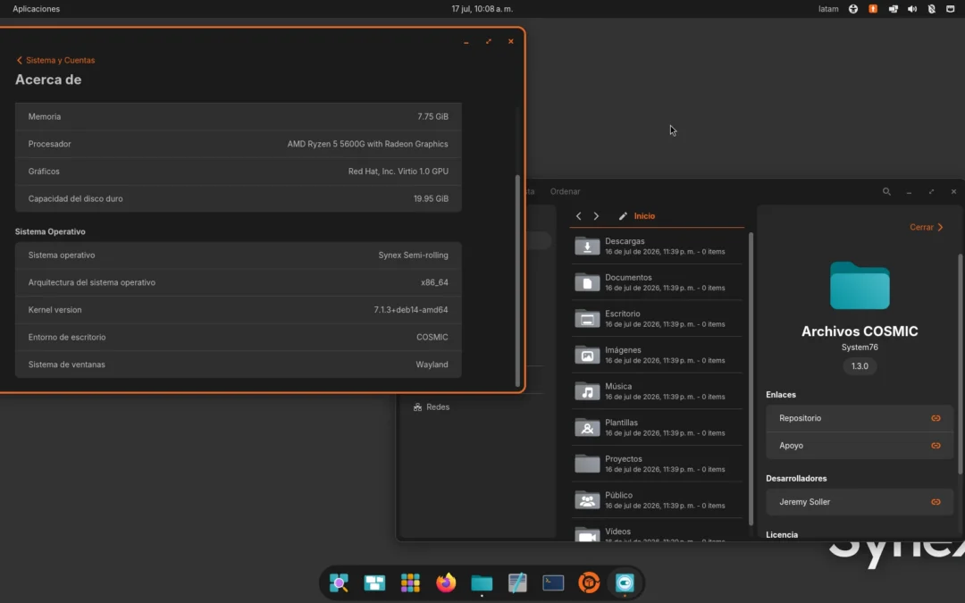Image resolution: width=965 pixels, height=603 pixels.
Task: Open the Vídeos folder
Action: (x=658, y=532)
